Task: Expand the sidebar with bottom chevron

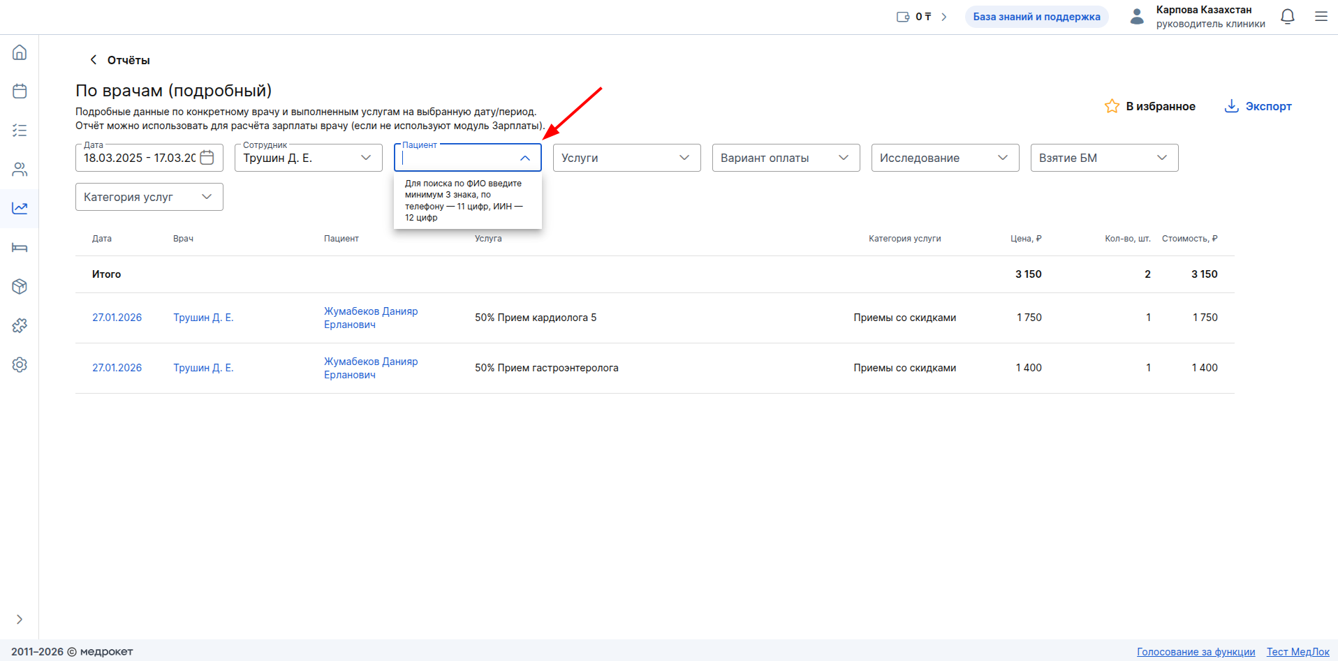Action: click(20, 619)
